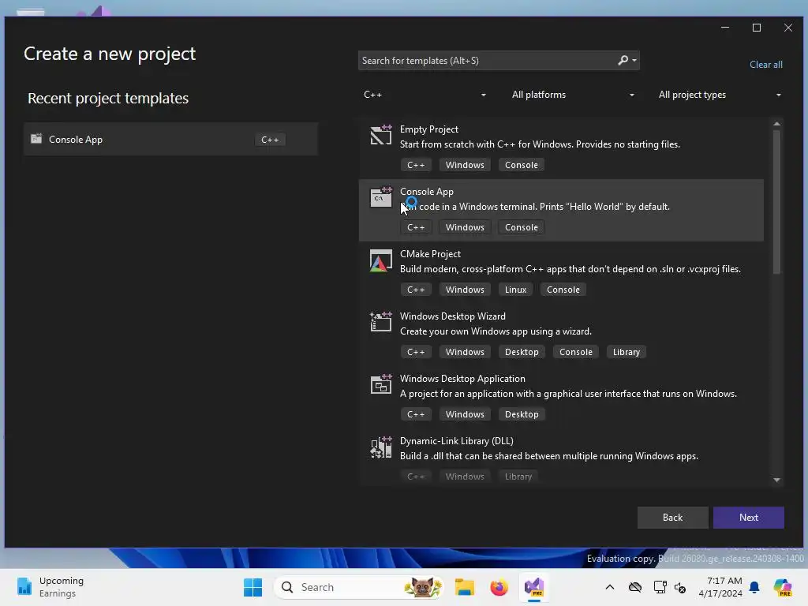Focus the Search for templates field

coord(499,60)
